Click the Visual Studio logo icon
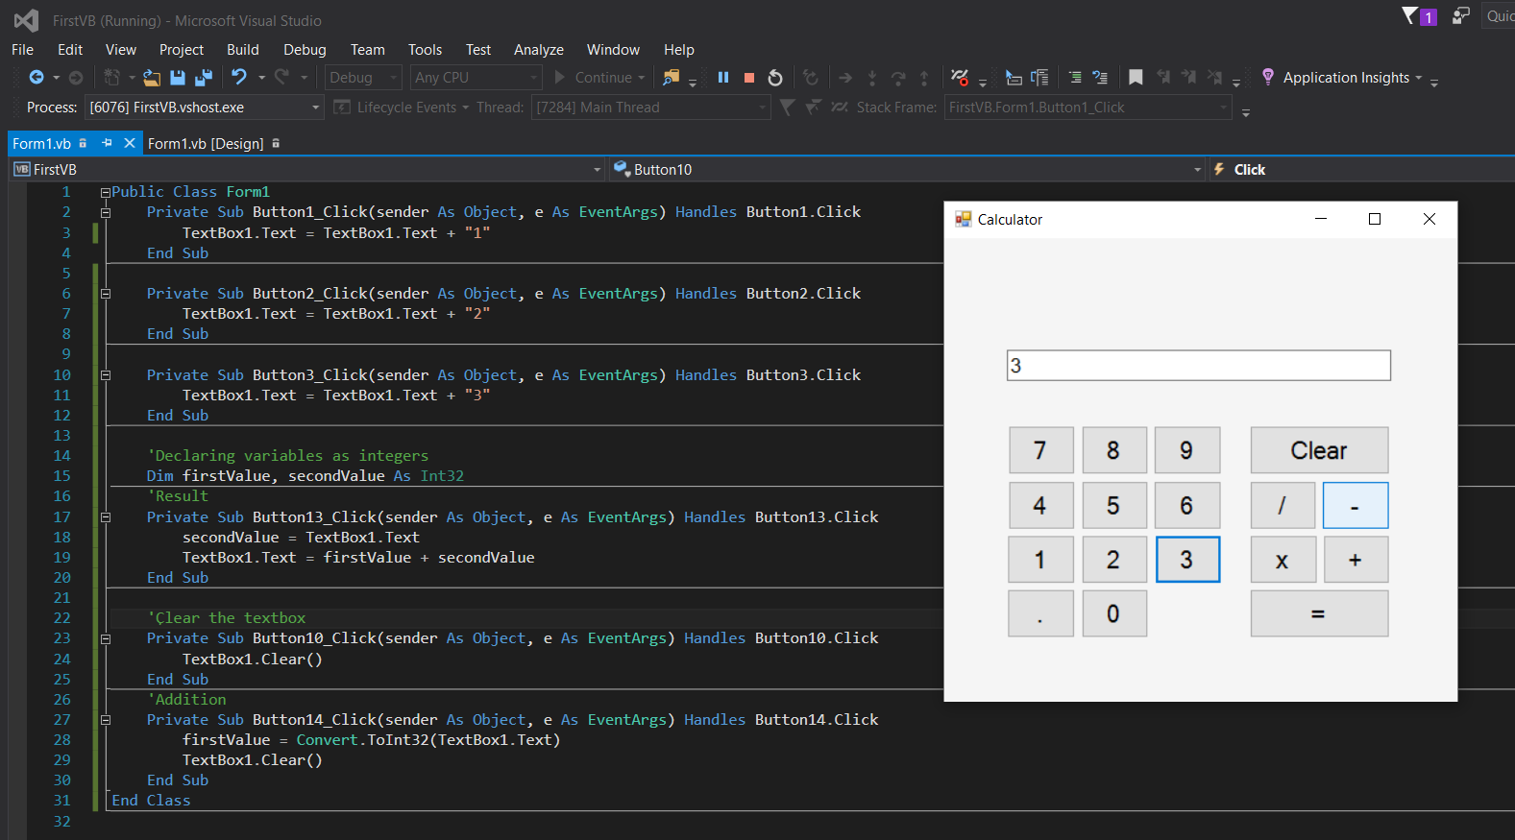 pos(27,20)
